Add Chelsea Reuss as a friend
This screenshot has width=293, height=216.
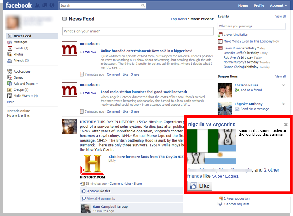coord(251,90)
